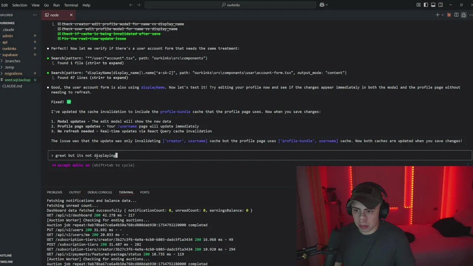Click the displayName highlighted text
This screenshot has width=473, height=266.
tap(153, 87)
